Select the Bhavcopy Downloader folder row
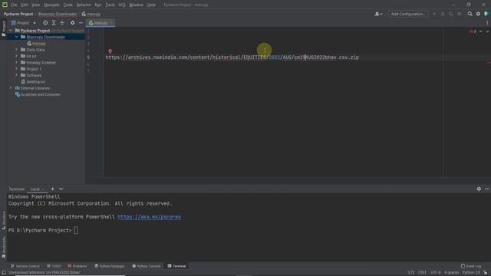Viewport: 491px width, 276px height. [46, 37]
